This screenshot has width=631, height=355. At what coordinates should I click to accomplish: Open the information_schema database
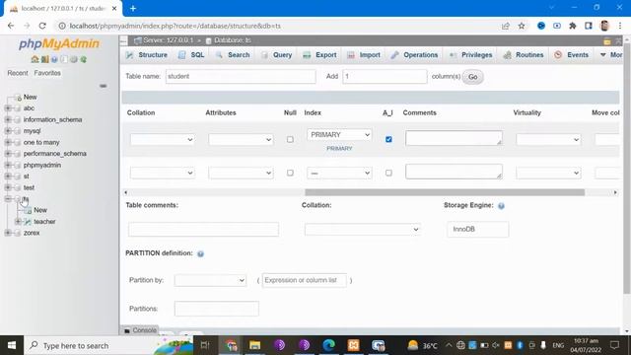[52, 119]
